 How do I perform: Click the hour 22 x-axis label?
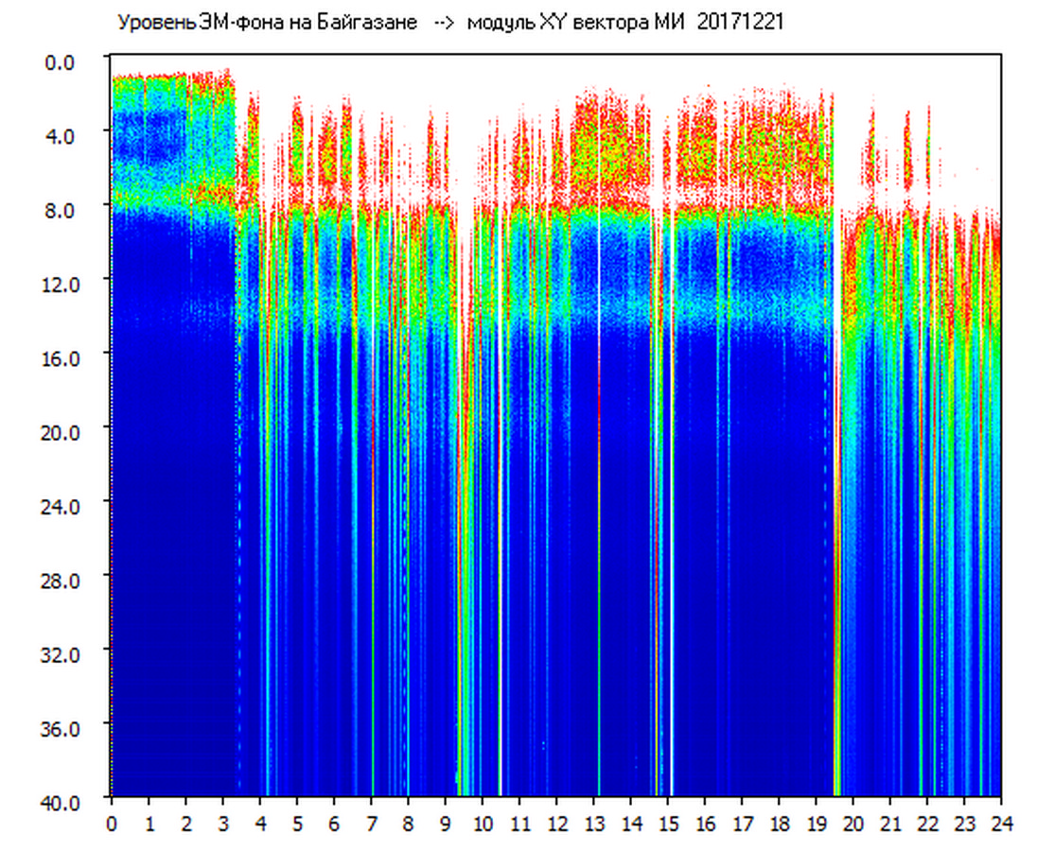[x=927, y=824]
